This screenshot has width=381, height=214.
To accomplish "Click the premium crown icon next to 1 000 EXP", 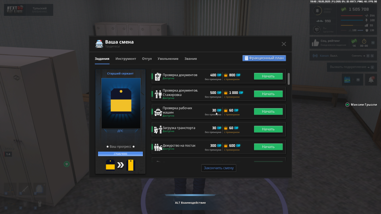I will tap(226, 93).
